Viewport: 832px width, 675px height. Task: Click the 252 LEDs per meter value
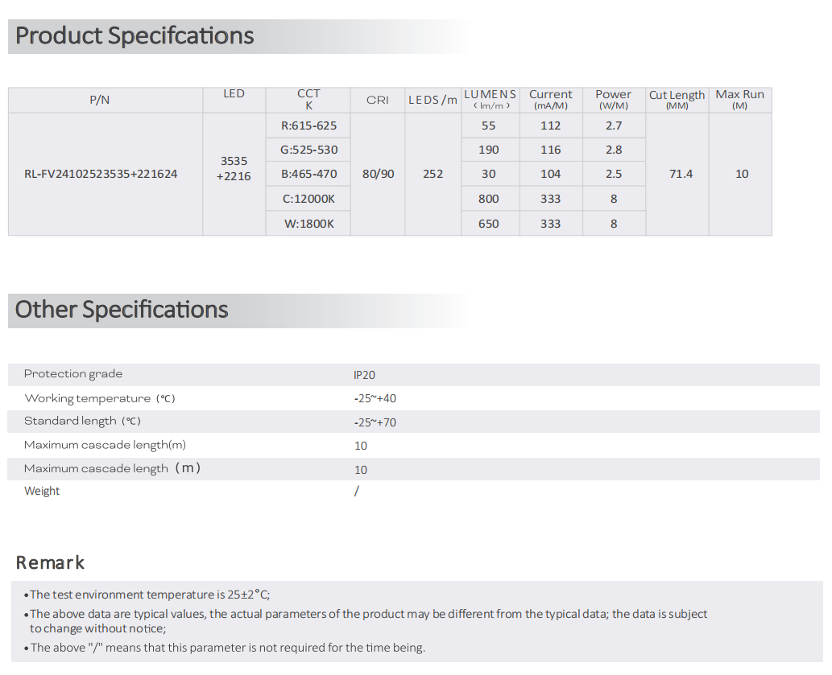click(x=433, y=174)
